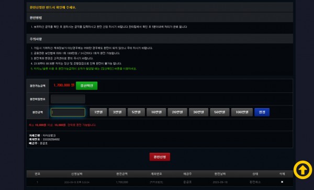Click the blue 정정 reset button

click(x=262, y=112)
